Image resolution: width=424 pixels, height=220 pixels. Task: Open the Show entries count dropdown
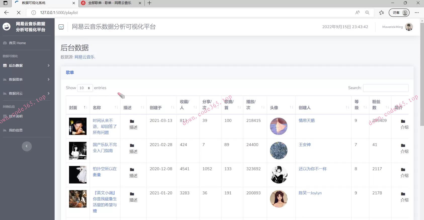click(85, 88)
